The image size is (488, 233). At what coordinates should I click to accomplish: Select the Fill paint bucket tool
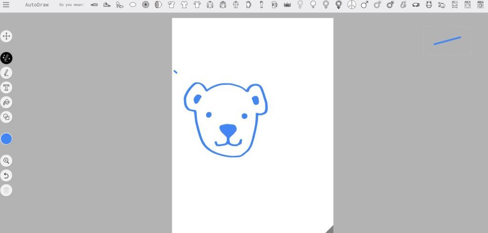point(6,102)
